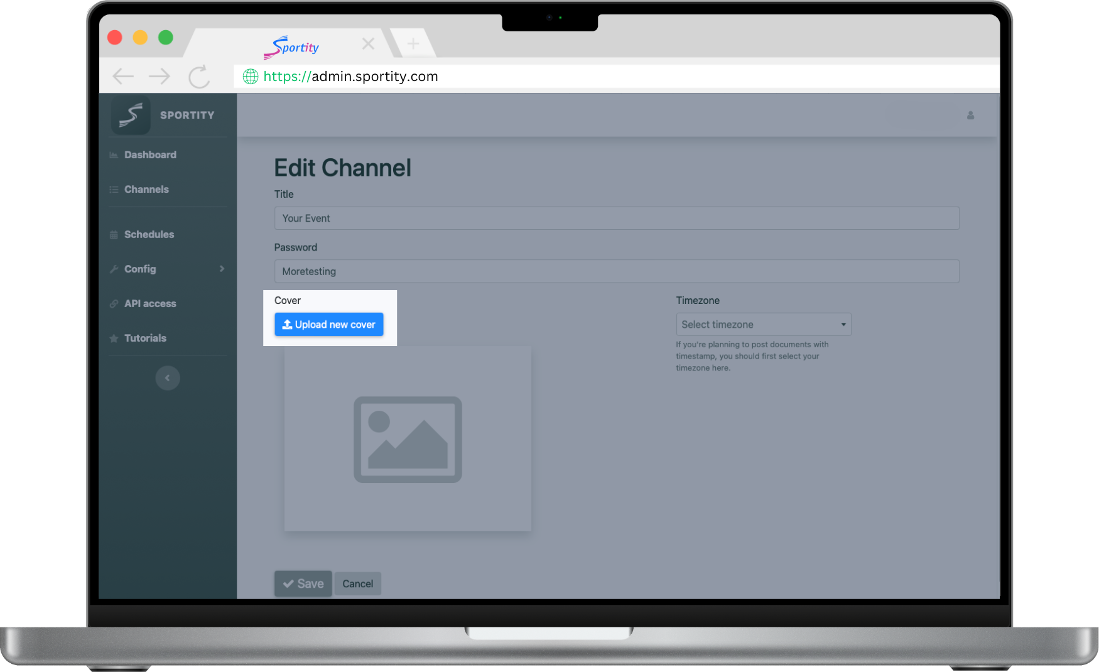Expand the Config submenu arrow
Viewport: 1099px width, 672px height.
point(222,269)
